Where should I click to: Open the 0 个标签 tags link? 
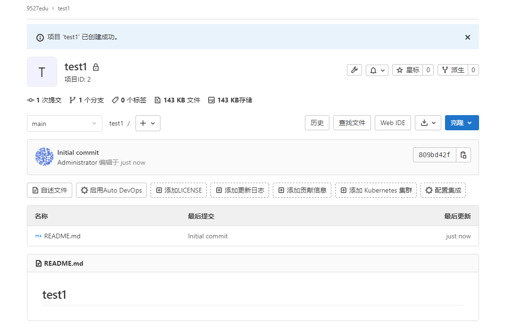coord(129,100)
